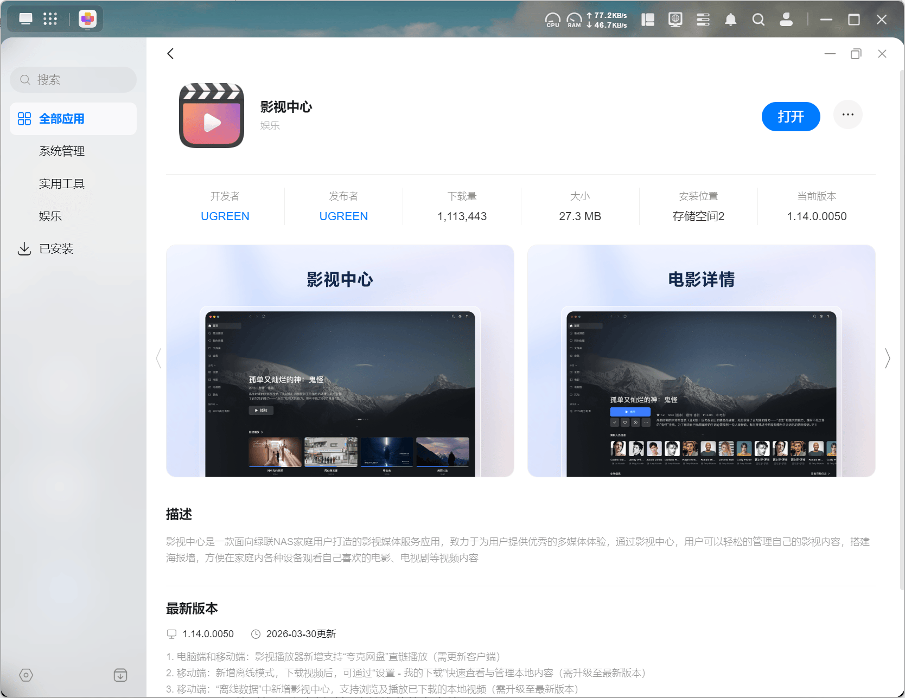Open the CPU usage monitor

552,20
